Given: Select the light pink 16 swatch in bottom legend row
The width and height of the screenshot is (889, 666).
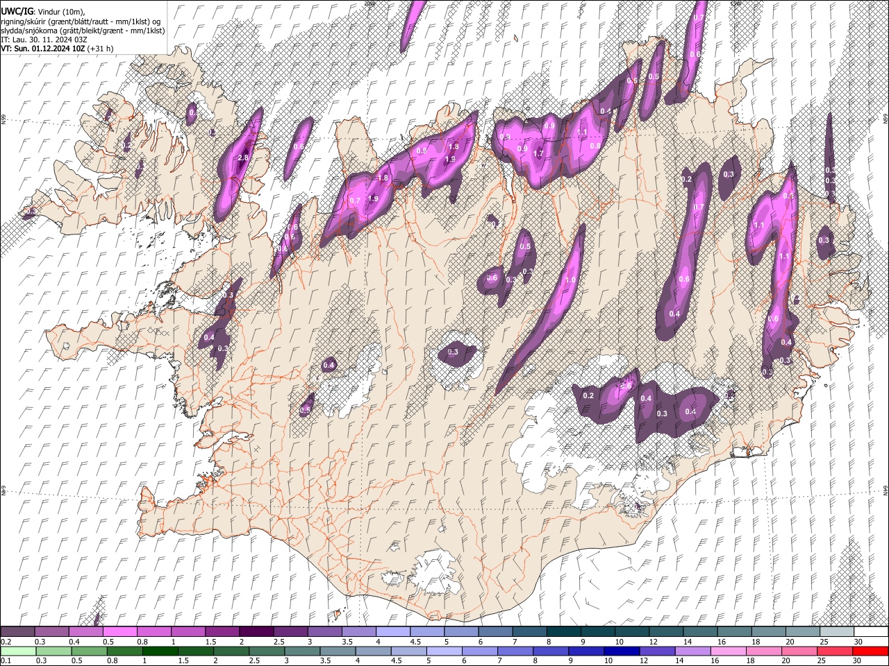Looking at the screenshot, I should click(729, 651).
